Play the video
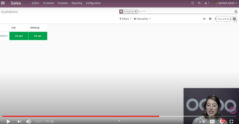This screenshot has width=239, height=124. [8, 121]
